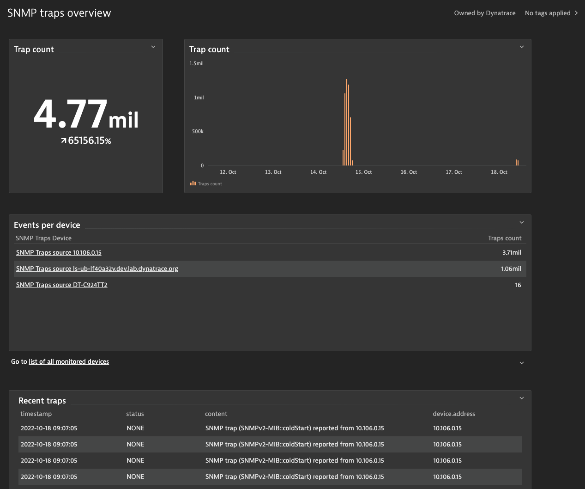Click the 1.5mil y-axis label
Viewport: 585px width, 489px height.
coord(196,63)
